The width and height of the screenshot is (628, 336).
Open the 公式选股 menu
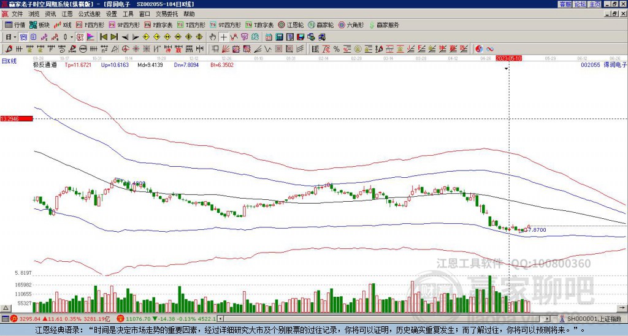(90, 14)
